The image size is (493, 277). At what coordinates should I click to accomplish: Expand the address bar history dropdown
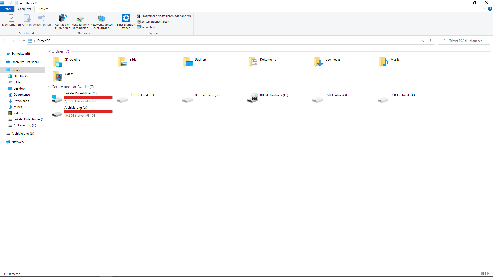point(423,41)
